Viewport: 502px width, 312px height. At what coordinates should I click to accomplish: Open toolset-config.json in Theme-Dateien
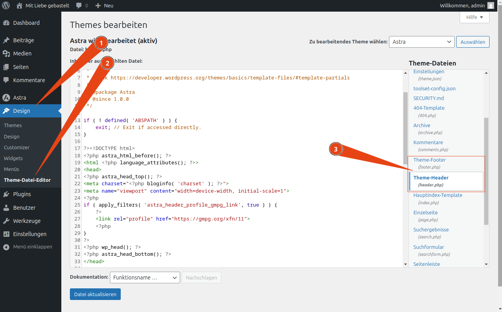tap(434, 88)
